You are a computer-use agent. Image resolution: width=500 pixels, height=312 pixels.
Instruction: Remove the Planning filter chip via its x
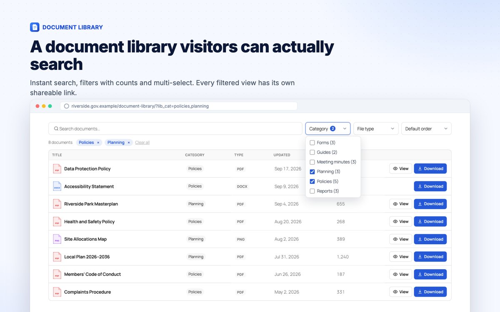(129, 142)
